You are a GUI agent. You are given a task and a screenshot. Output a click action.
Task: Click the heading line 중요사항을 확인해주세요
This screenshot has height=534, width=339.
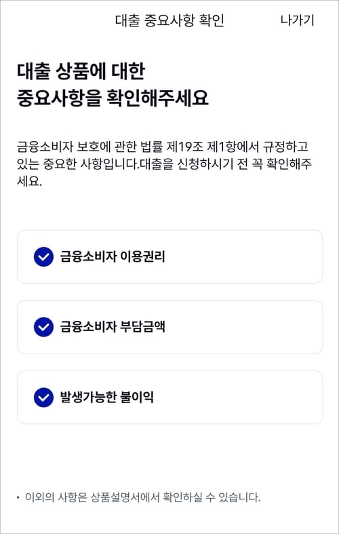click(x=113, y=98)
